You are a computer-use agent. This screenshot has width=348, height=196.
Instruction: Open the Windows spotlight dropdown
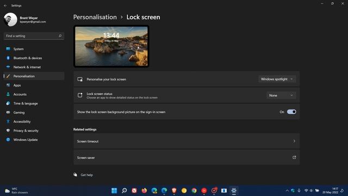tap(277, 79)
